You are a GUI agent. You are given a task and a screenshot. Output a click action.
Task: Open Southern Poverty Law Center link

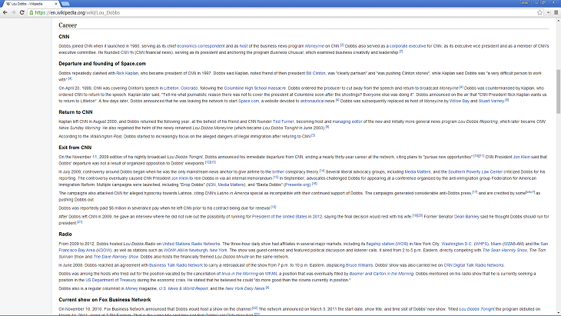point(475,172)
